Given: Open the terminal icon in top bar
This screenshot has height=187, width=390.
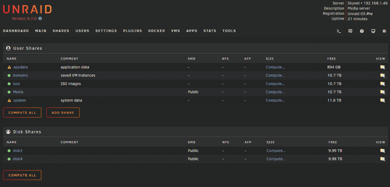Looking at the screenshot, I should (x=339, y=31).
